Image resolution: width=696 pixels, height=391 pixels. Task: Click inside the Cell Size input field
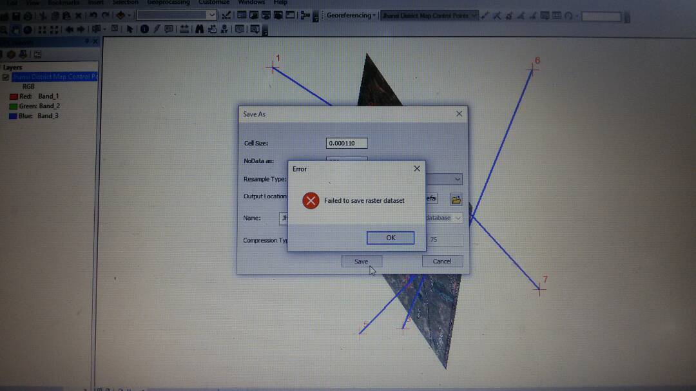tap(346, 142)
